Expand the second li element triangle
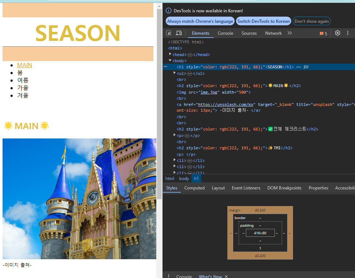The width and height of the screenshot is (355, 278). pyautogui.click(x=174, y=166)
